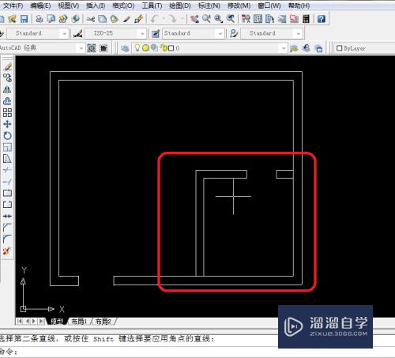Open the Properties palette icon

pos(246,19)
